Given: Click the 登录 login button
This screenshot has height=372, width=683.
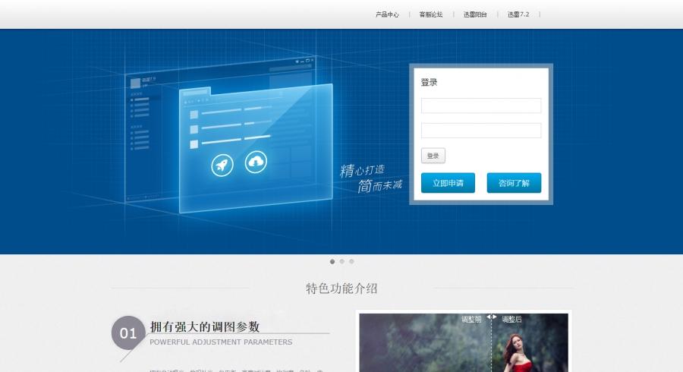Looking at the screenshot, I should coord(433,156).
